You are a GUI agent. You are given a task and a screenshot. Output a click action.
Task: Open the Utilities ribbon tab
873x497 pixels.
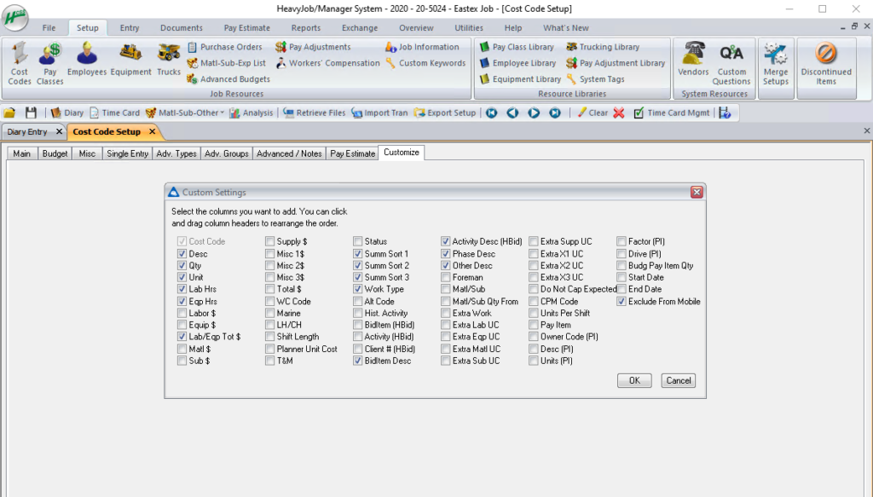click(x=469, y=28)
